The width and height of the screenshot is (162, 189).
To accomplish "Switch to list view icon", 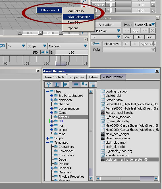I will (x=76, y=85).
